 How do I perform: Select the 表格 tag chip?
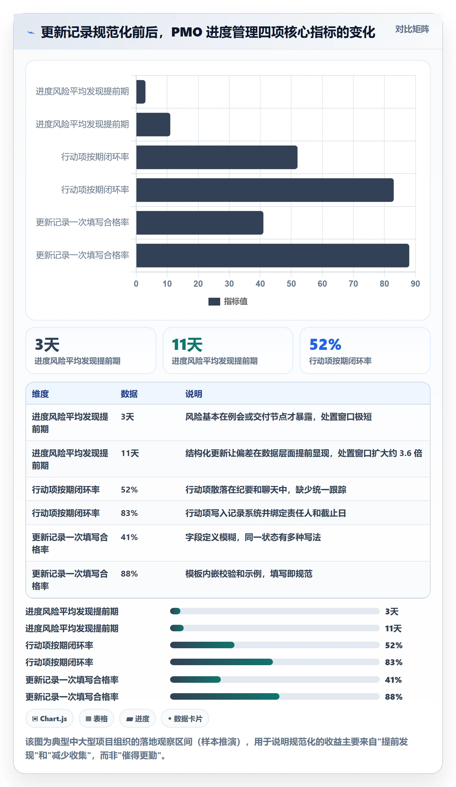pyautogui.click(x=96, y=719)
